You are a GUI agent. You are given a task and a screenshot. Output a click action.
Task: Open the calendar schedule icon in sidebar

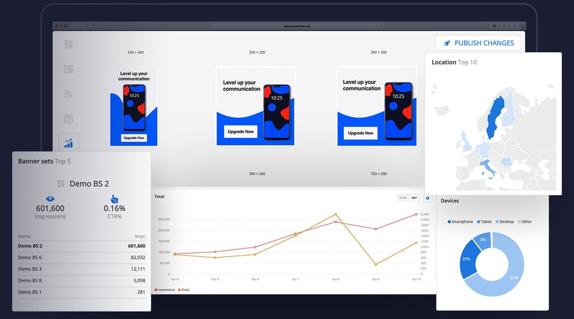point(68,118)
